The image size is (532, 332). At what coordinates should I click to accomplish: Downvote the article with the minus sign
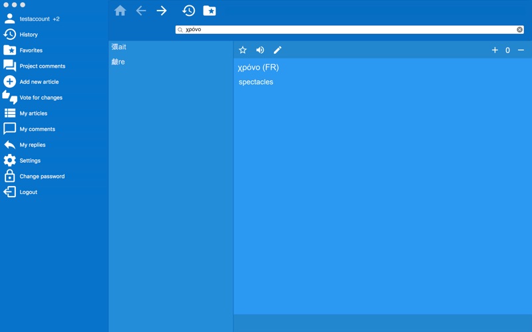521,50
